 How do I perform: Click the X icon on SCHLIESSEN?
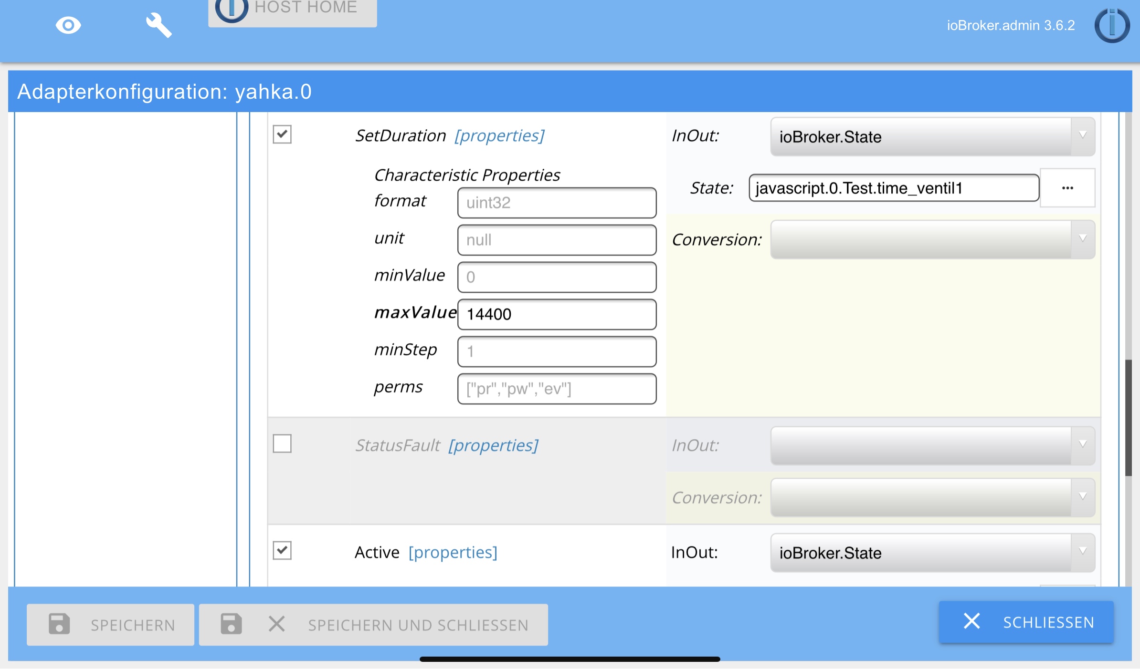coord(971,621)
